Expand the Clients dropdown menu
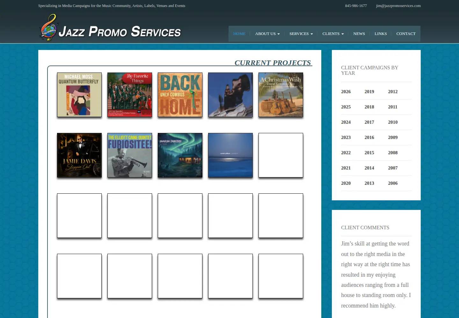Screen dimensions: 459x318 pos(333,34)
